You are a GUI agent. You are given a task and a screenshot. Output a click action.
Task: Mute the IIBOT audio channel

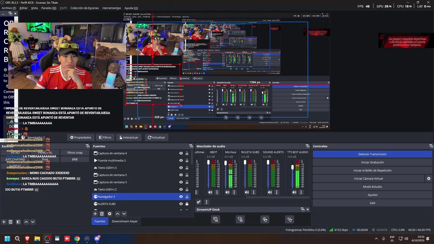(210, 192)
